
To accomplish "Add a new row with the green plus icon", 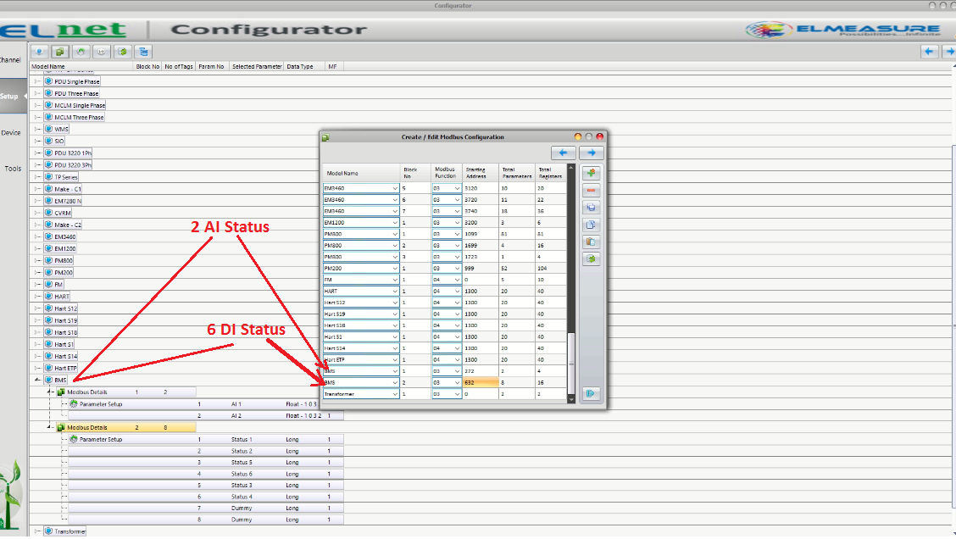I will (x=591, y=173).
